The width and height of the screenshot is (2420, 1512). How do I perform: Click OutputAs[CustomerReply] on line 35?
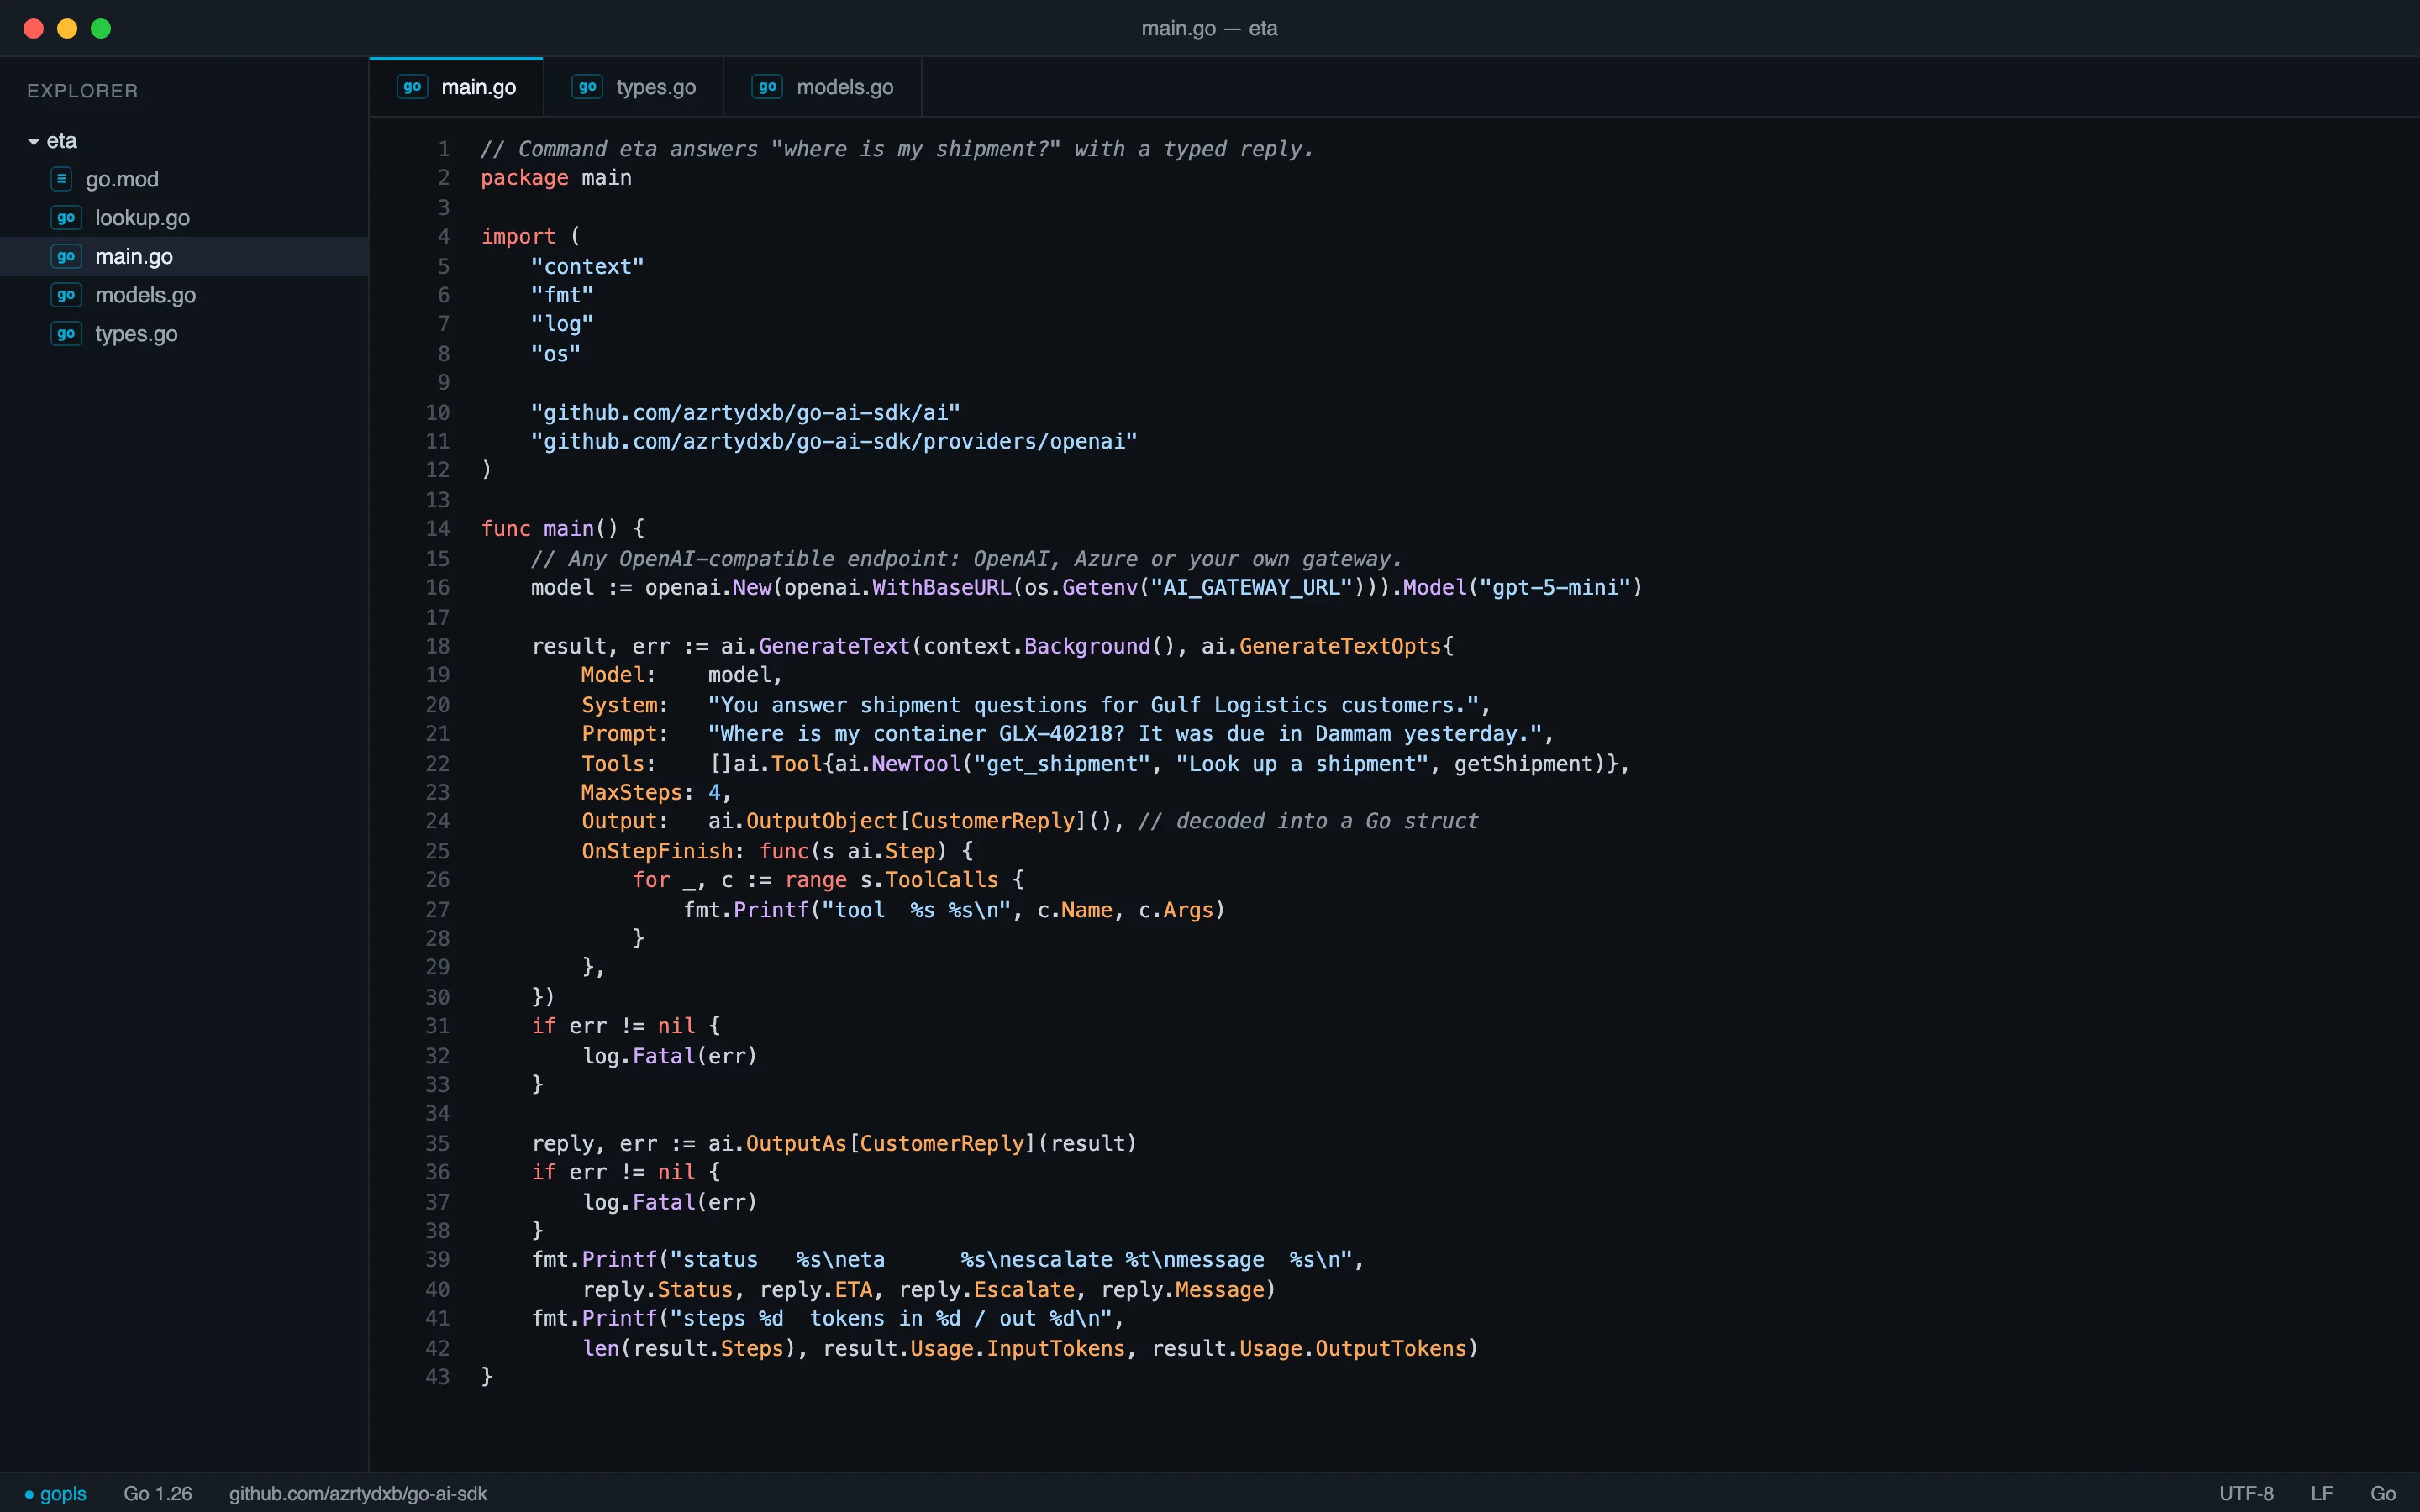click(x=891, y=1144)
